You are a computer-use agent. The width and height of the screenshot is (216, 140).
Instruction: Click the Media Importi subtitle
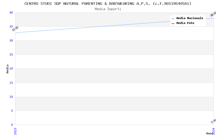pyautogui.click(x=108, y=9)
